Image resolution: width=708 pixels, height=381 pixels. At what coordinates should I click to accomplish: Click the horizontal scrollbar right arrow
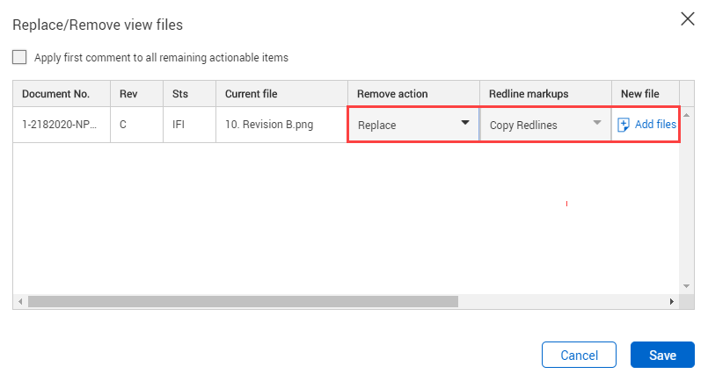671,302
